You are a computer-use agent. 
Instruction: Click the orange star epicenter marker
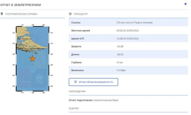(32, 59)
